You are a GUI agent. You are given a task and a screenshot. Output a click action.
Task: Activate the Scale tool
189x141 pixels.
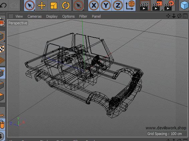click(x=54, y=5)
